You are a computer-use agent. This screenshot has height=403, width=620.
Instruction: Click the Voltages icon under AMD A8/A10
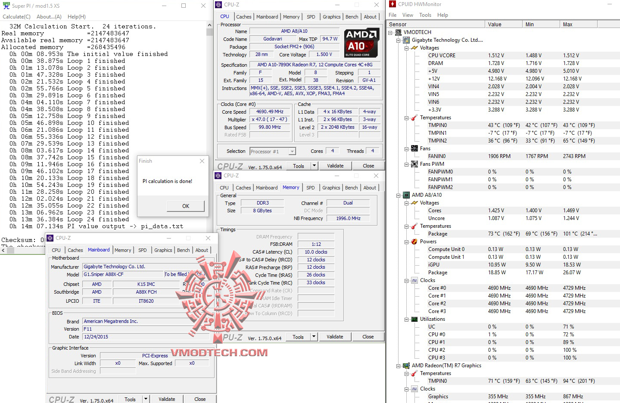click(414, 203)
